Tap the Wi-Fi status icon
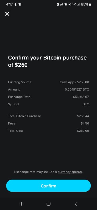 (x=74, y=4)
